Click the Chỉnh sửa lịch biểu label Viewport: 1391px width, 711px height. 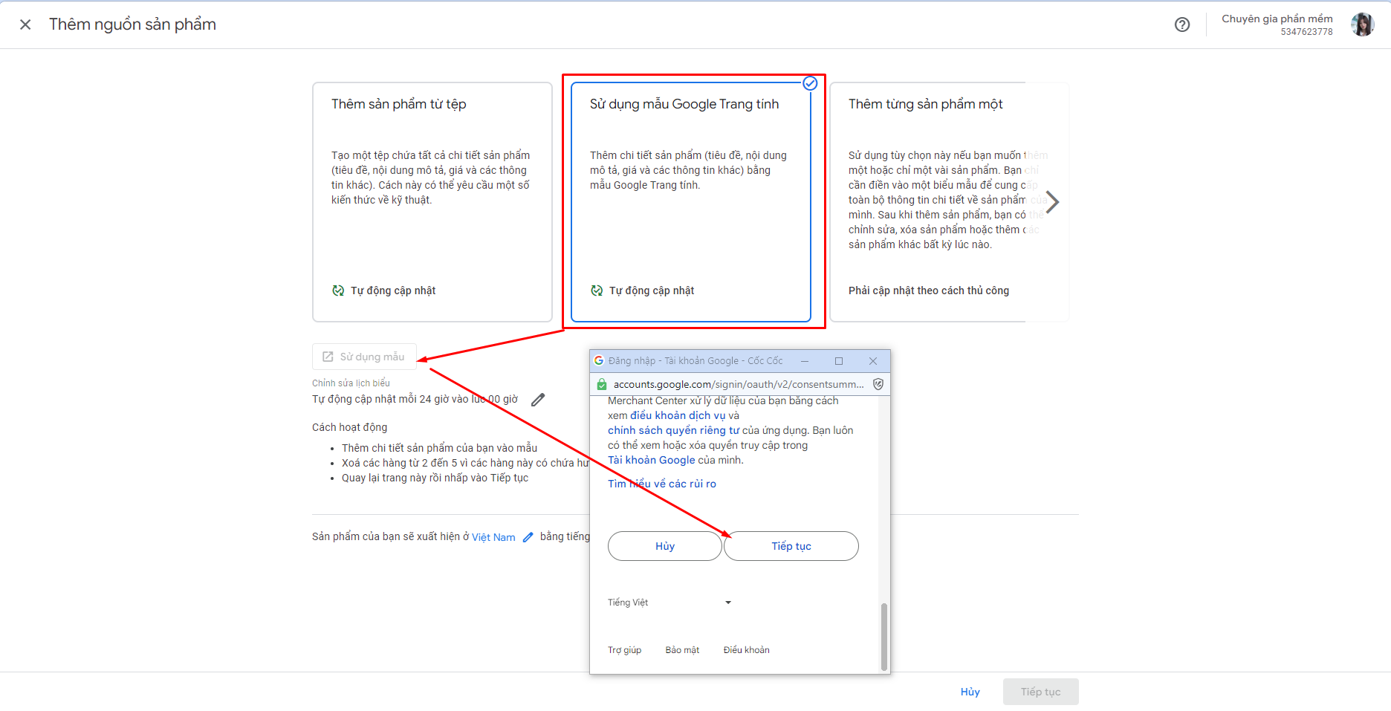point(351,383)
